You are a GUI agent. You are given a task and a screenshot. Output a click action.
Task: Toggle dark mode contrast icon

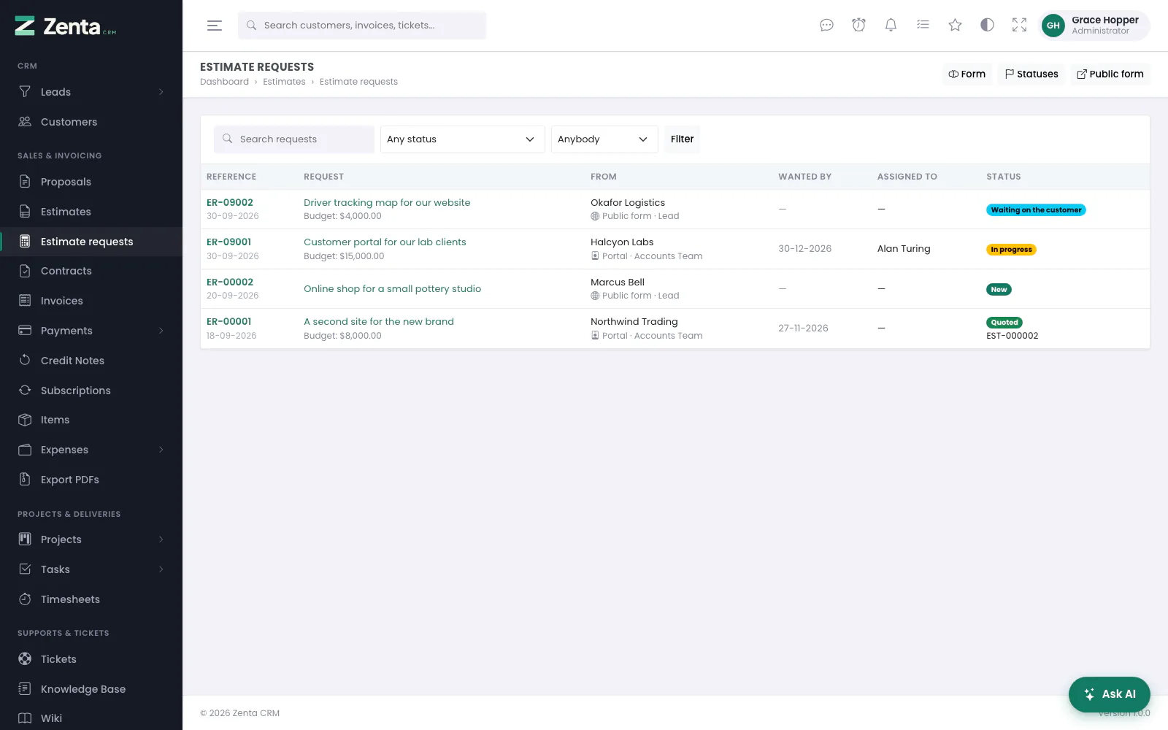point(987,26)
